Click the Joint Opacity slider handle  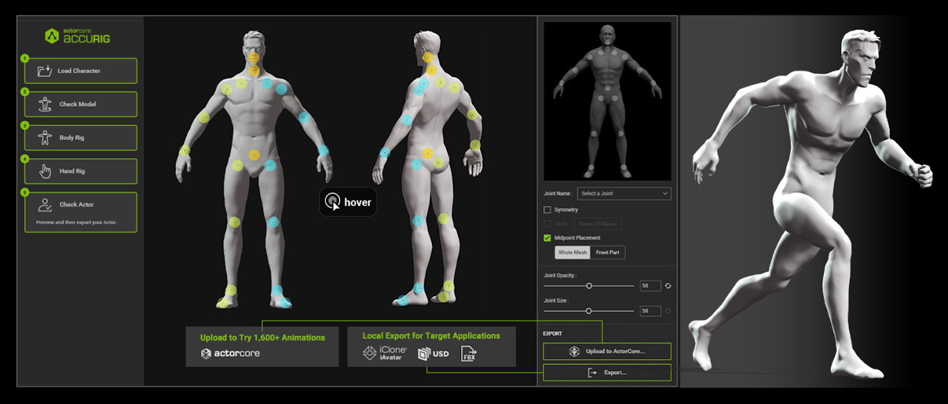coord(589,286)
